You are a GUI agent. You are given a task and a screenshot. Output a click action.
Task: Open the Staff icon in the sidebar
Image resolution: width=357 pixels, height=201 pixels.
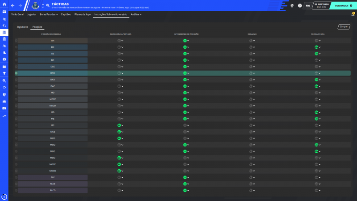(4, 46)
